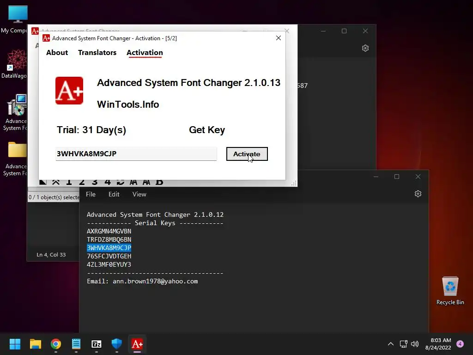The width and height of the screenshot is (473, 355).
Task: Click the Email ann.brown1978@yahoo.com line
Action: point(142,282)
